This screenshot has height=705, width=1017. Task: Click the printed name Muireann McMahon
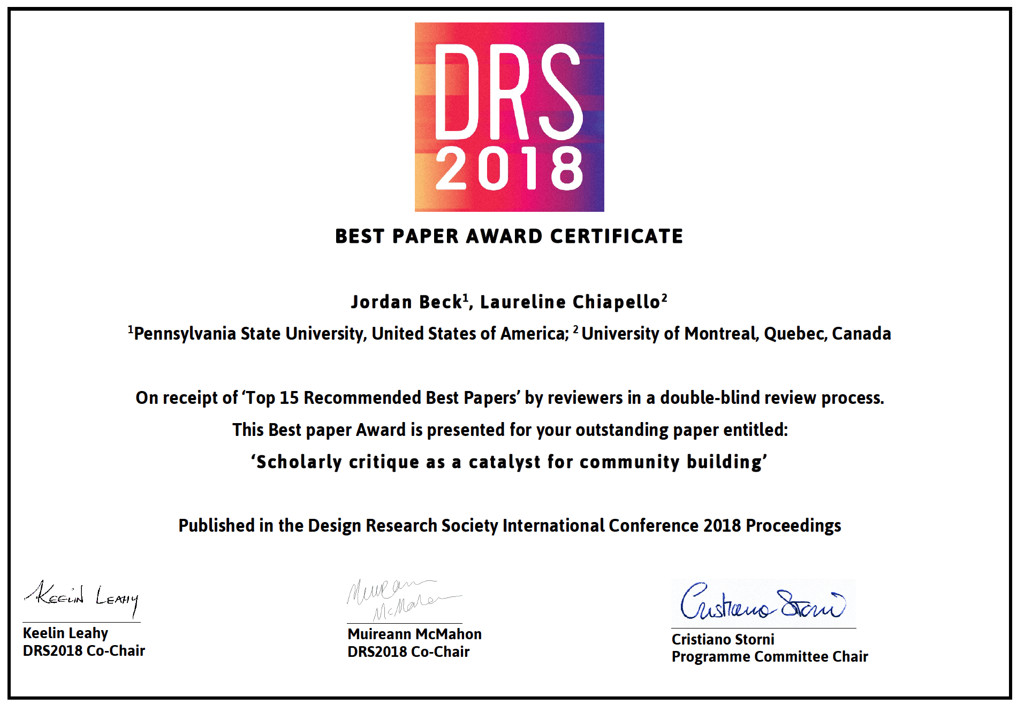414,634
